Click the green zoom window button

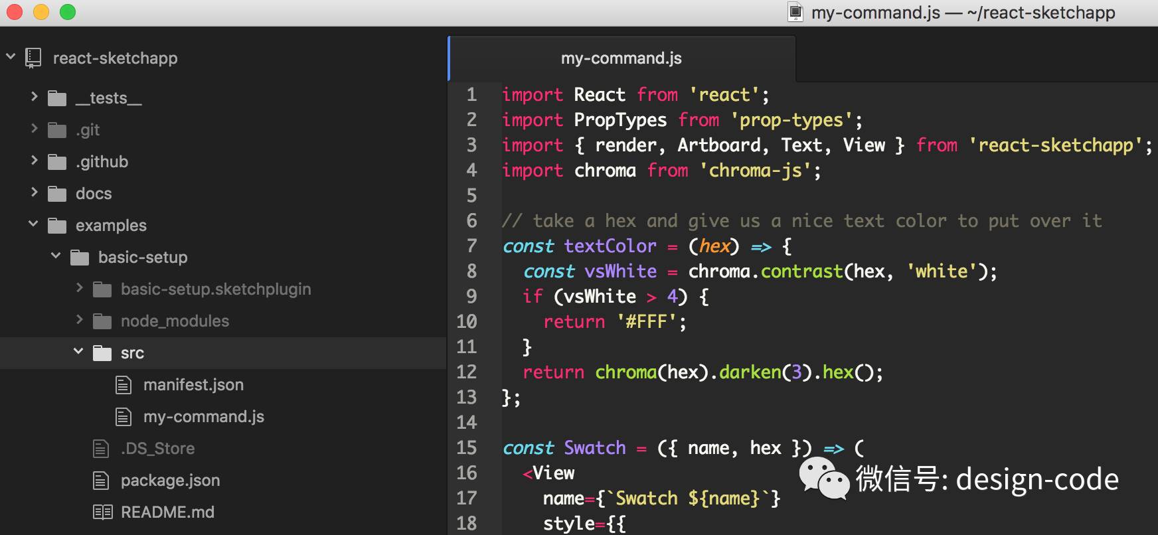(68, 12)
